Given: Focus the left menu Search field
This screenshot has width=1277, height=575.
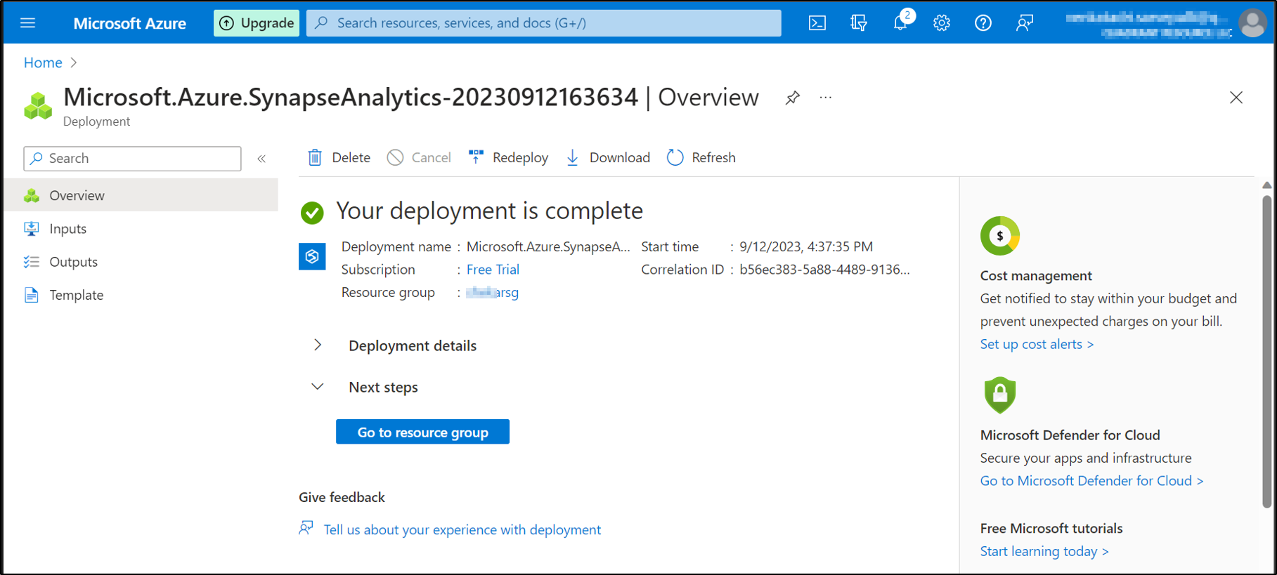Looking at the screenshot, I should pos(132,159).
